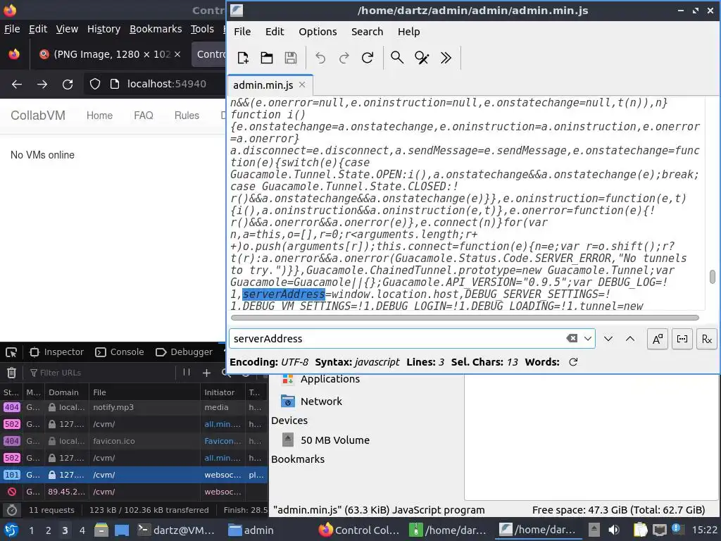
Task: Switch to the Inspector devtools tab
Action: 56,352
